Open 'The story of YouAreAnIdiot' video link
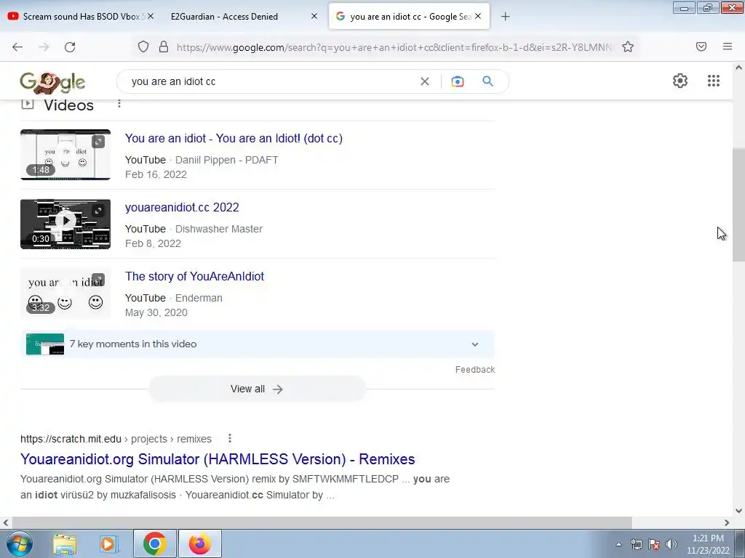This screenshot has width=745, height=558. [x=194, y=276]
